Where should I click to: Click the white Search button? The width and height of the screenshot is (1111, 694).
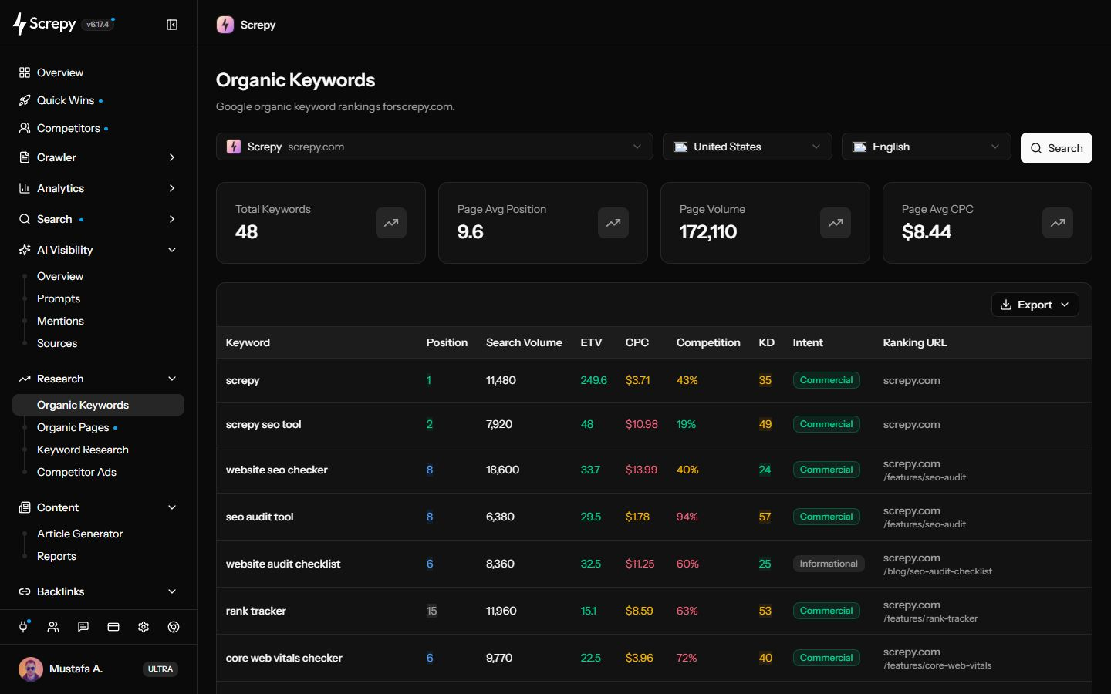click(1056, 148)
